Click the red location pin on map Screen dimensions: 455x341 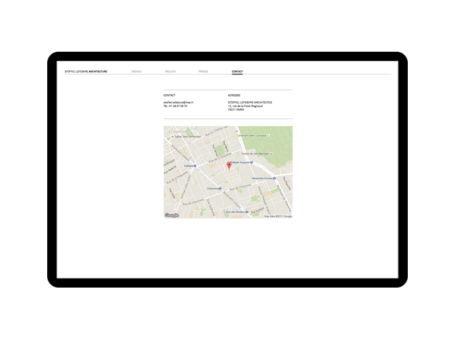pos(229,165)
